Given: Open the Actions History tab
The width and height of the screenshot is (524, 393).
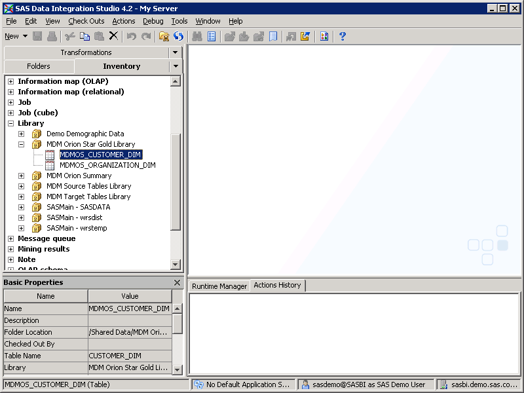Looking at the screenshot, I should 277,285.
